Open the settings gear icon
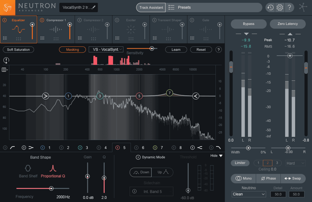 [x=280, y=8]
